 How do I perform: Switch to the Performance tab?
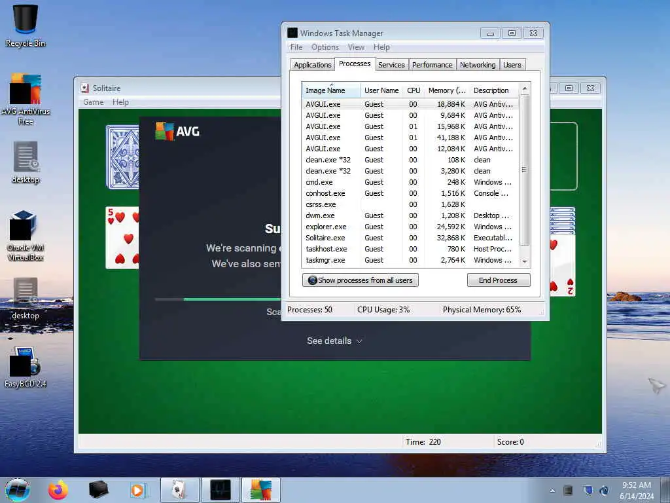[x=432, y=65]
